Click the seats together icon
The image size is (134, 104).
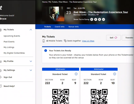[x=65, y=41]
